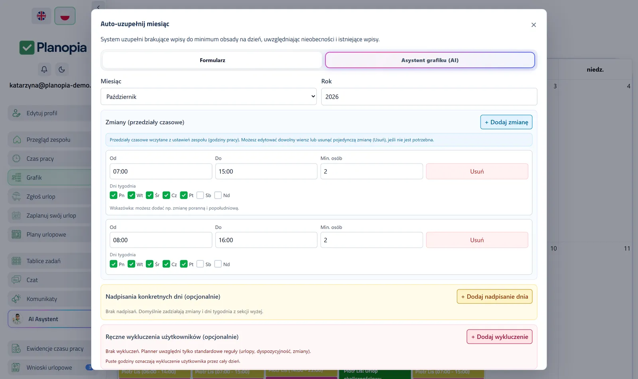This screenshot has height=379, width=638.
Task: Enable Sb for the 07:00 shift
Action: coord(200,195)
